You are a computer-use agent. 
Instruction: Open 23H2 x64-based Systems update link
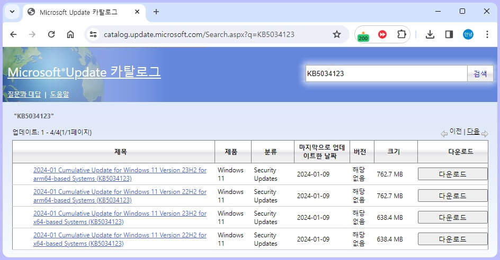tap(120, 217)
